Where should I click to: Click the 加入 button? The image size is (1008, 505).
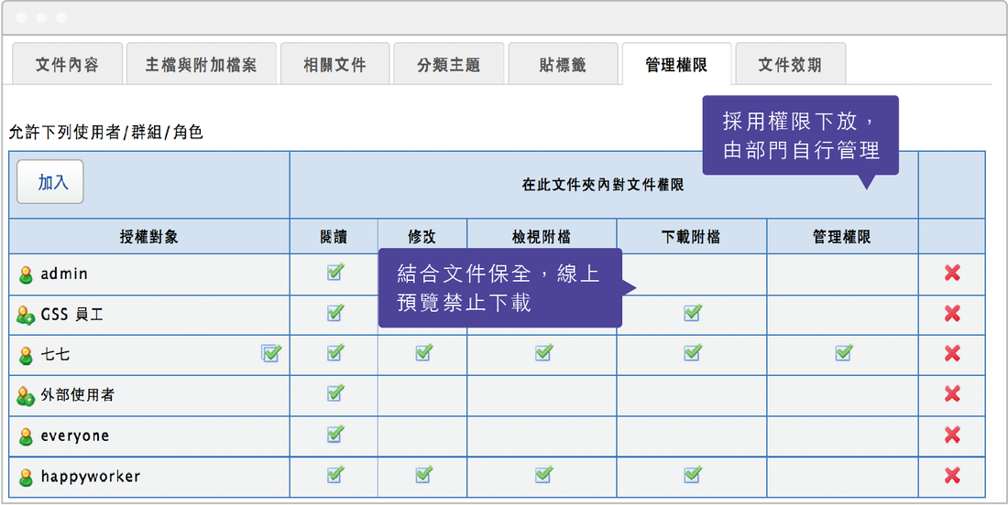[x=50, y=181]
